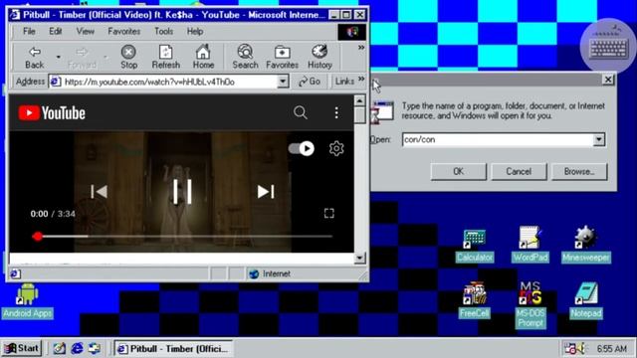
Task: Pause the Timber video
Action: coord(182,192)
